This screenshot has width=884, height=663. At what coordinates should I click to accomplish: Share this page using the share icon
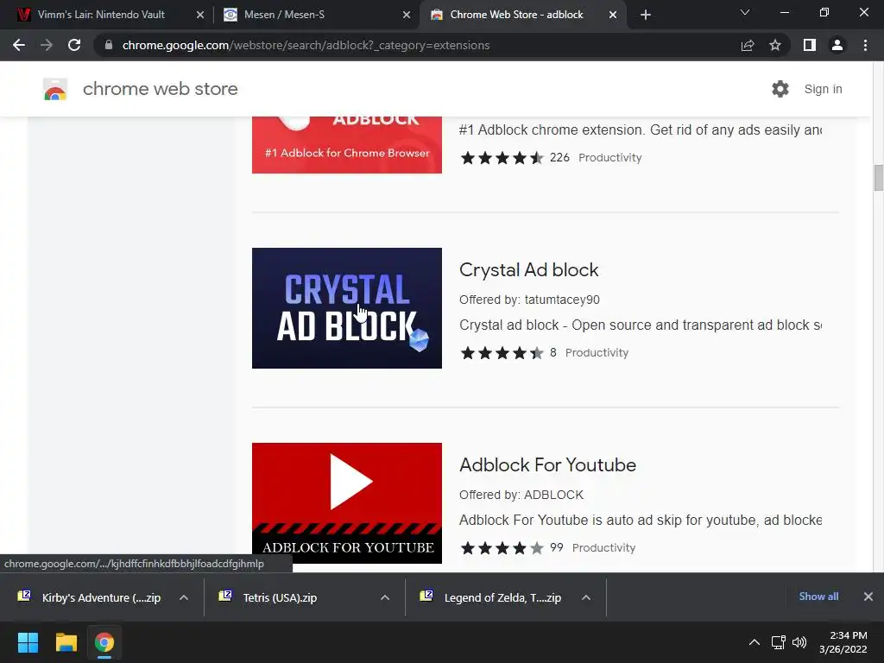pos(748,45)
